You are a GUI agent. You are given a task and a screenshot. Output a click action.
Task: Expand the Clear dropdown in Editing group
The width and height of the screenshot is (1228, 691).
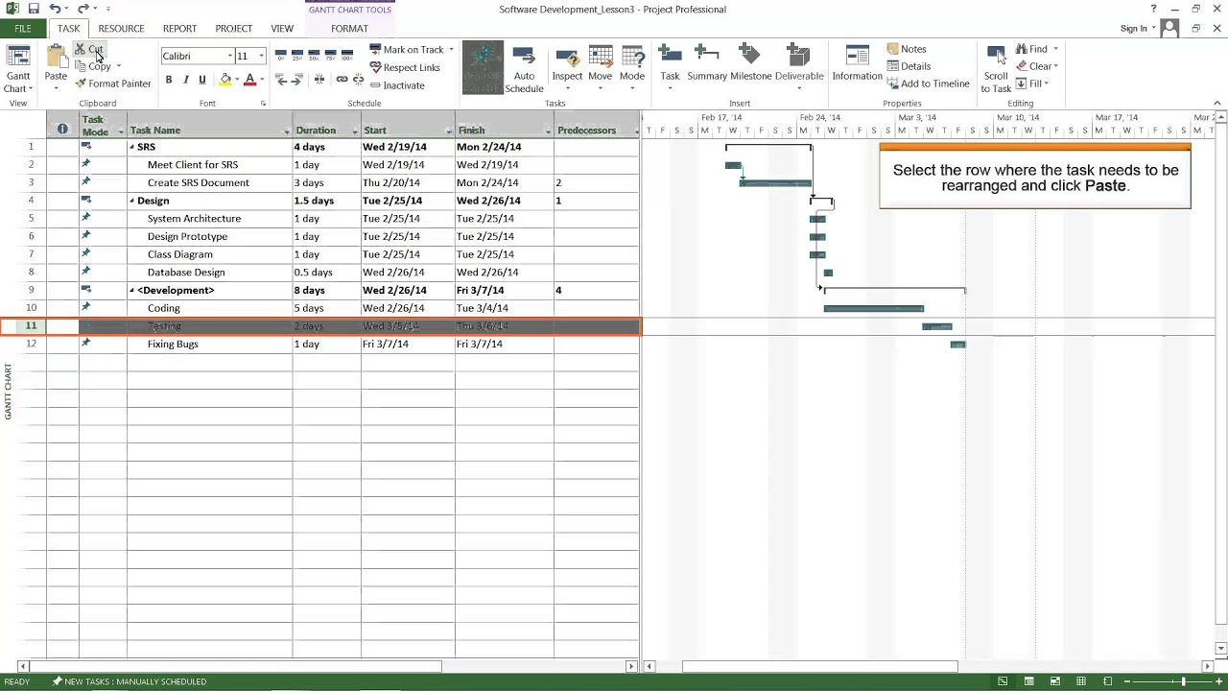coord(1056,66)
